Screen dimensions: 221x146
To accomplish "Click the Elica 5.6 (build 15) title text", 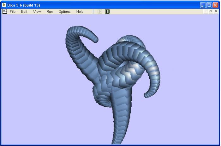I will point(24,5).
